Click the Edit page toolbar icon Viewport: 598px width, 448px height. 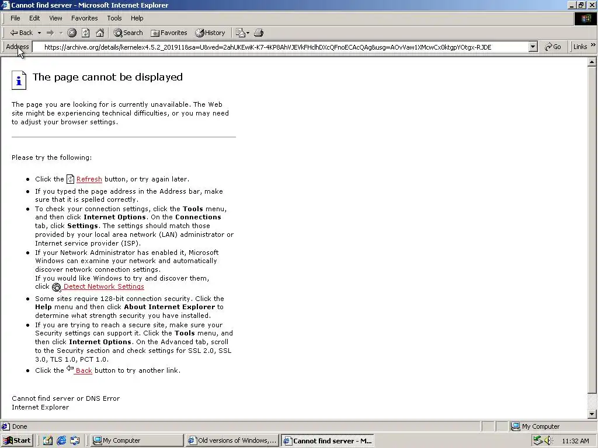click(240, 33)
